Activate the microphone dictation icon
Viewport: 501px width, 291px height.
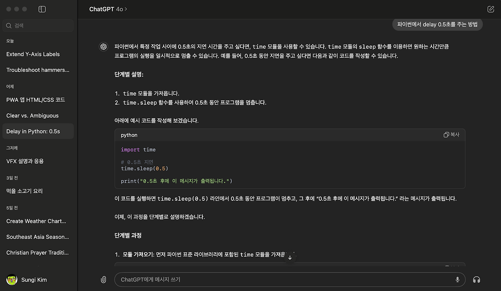click(x=458, y=280)
